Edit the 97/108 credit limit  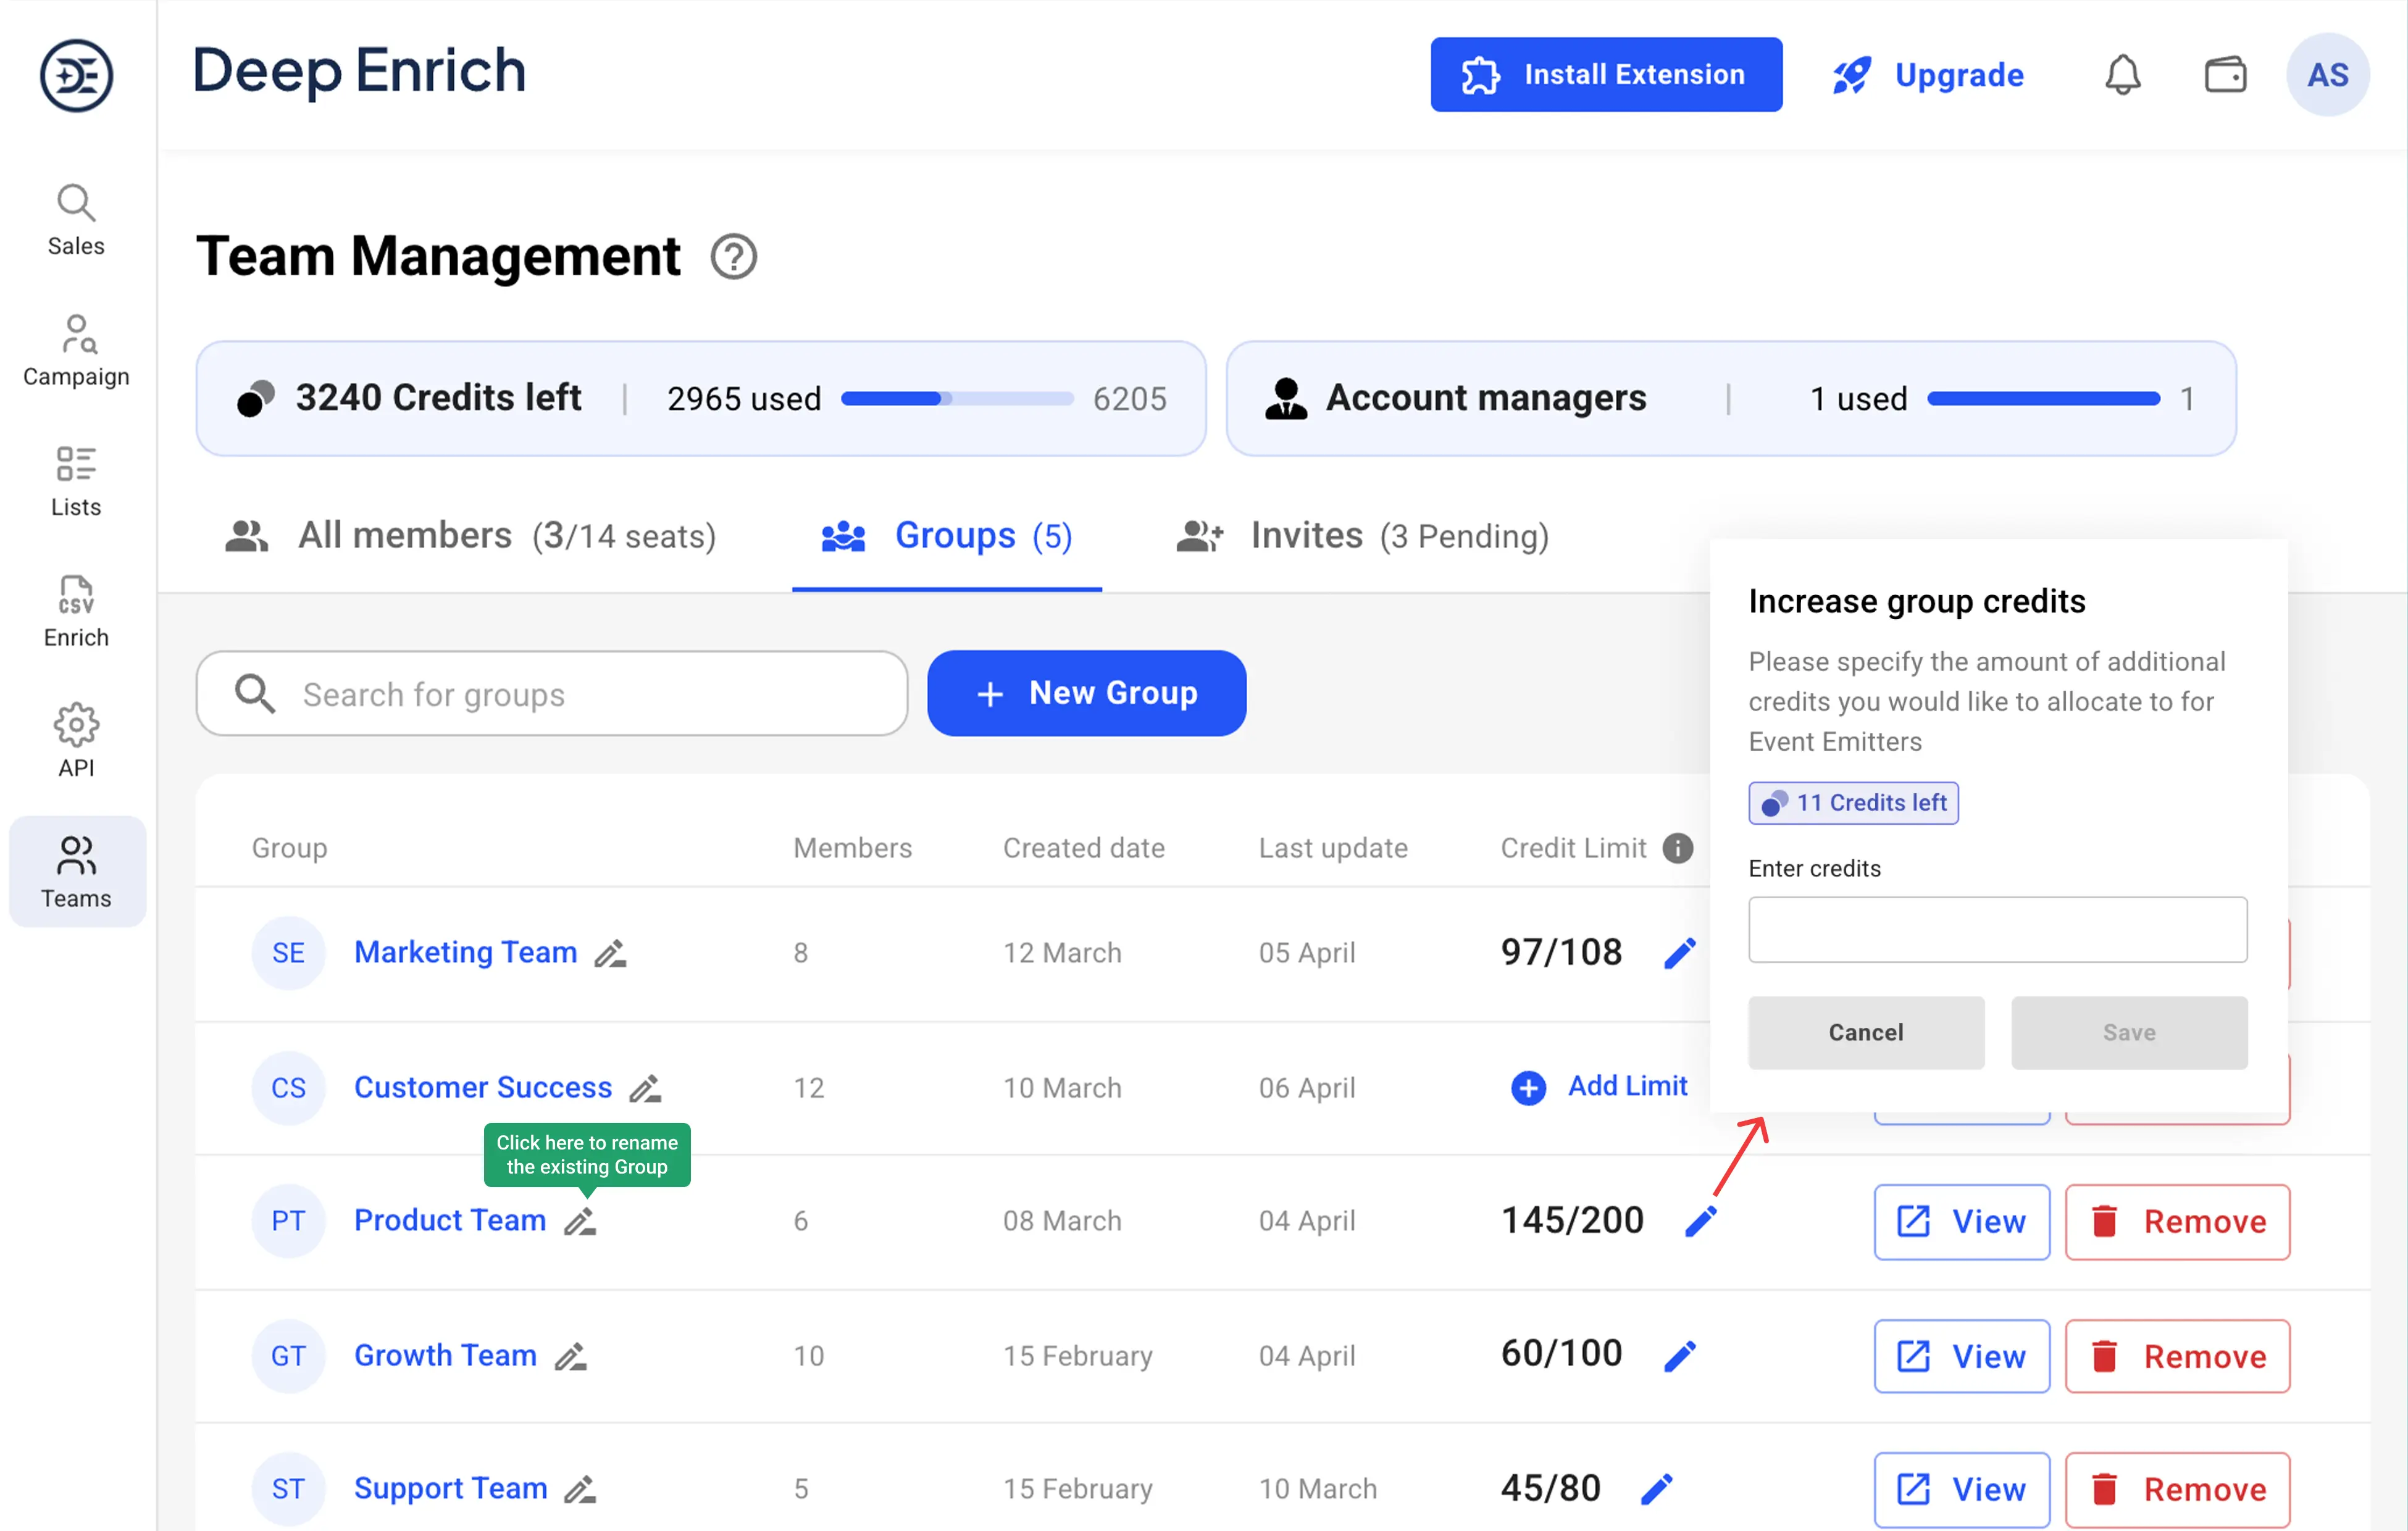point(1679,953)
